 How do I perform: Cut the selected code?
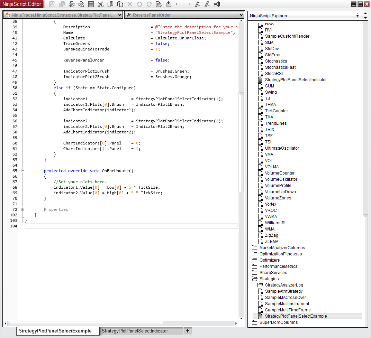point(101,4)
